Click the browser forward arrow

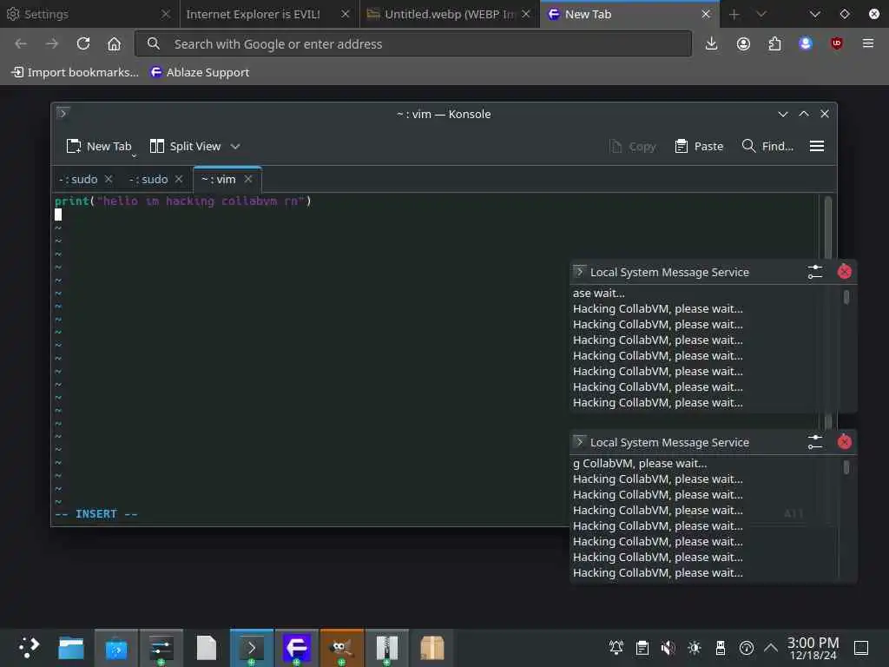point(52,43)
